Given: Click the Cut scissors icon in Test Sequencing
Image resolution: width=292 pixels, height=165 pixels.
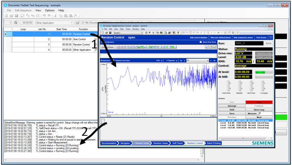Looking at the screenshot, I should pyautogui.click(x=55, y=16).
